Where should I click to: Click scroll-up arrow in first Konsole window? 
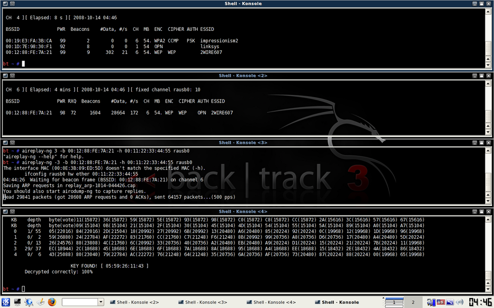488,12
